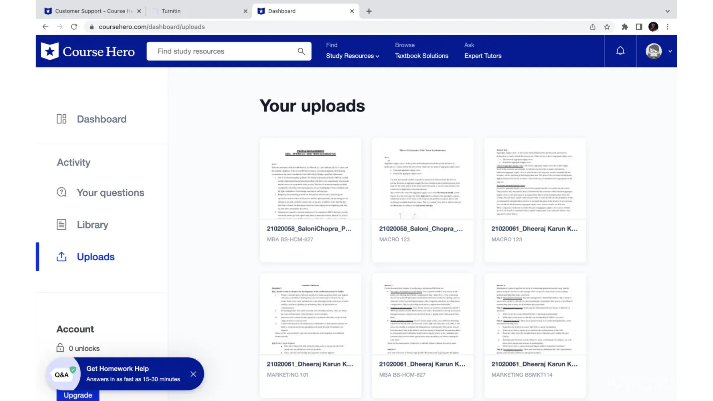The image size is (713, 401).
Task: Click the Upgrade button
Action: tap(78, 395)
